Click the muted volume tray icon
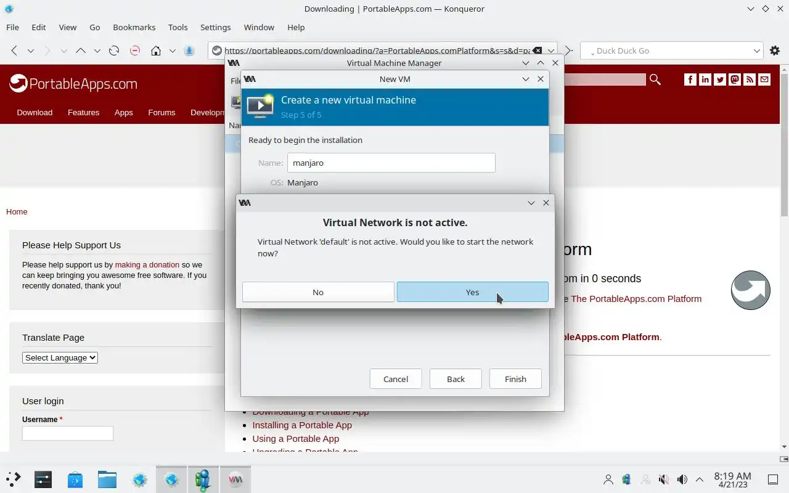The width and height of the screenshot is (789, 493). pyautogui.click(x=664, y=479)
